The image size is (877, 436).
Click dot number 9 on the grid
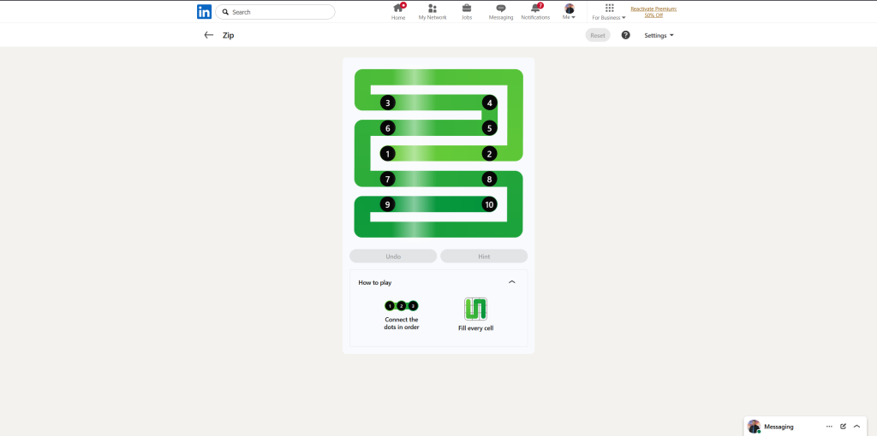388,204
